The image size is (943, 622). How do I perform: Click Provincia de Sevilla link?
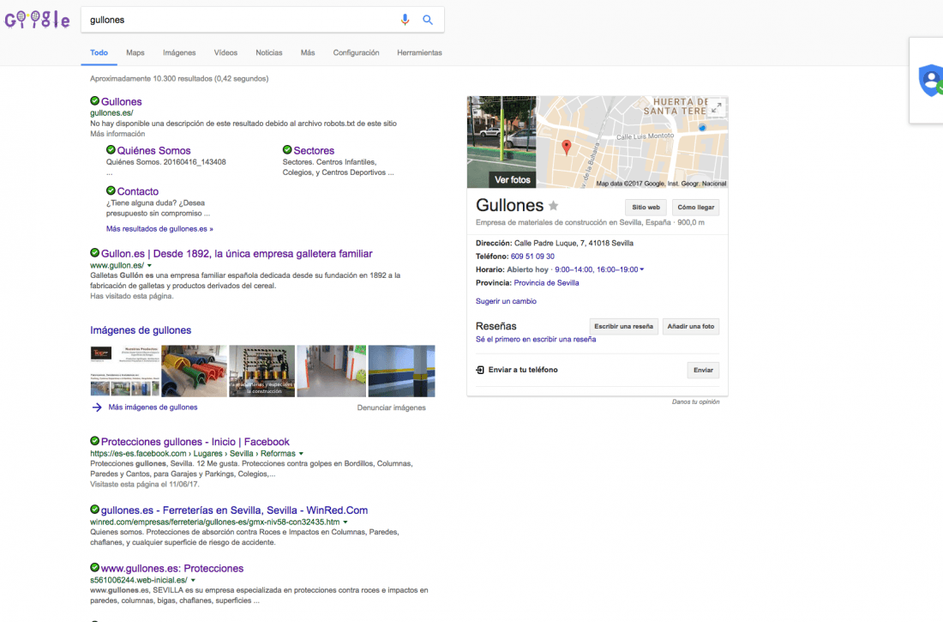(x=547, y=283)
